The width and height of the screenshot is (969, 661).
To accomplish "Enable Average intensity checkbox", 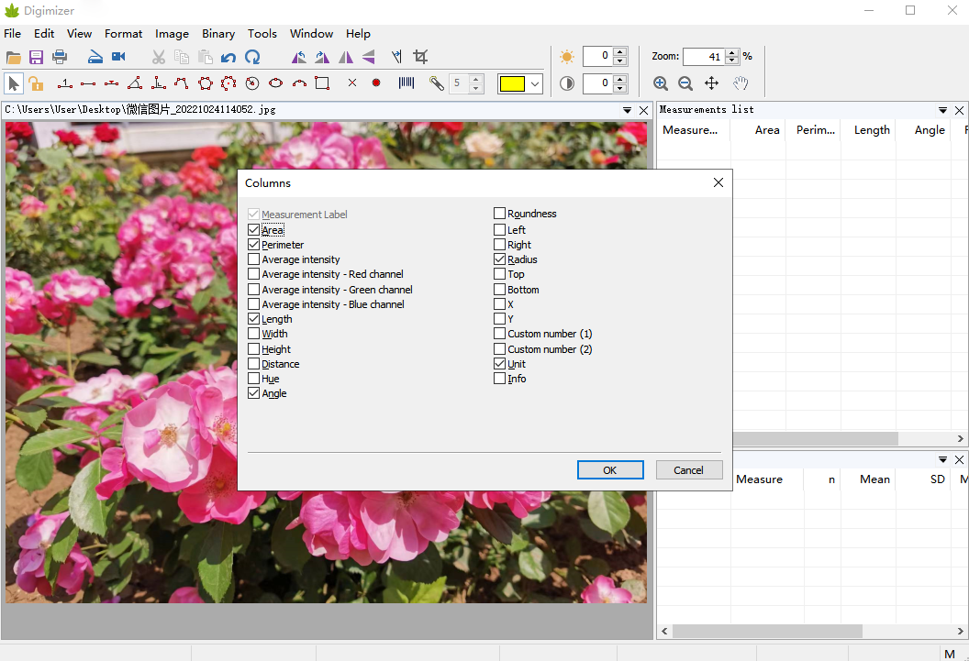I will pyautogui.click(x=253, y=259).
